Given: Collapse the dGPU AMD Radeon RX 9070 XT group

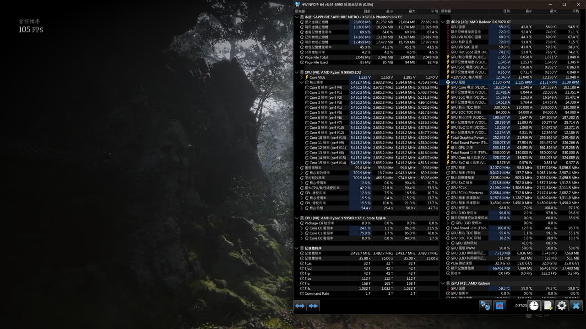Looking at the screenshot, I should coord(443,22).
